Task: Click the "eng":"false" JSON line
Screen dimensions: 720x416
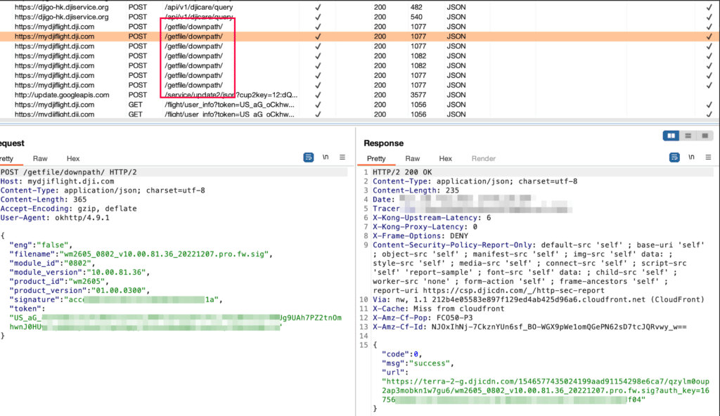Action: click(x=41, y=245)
